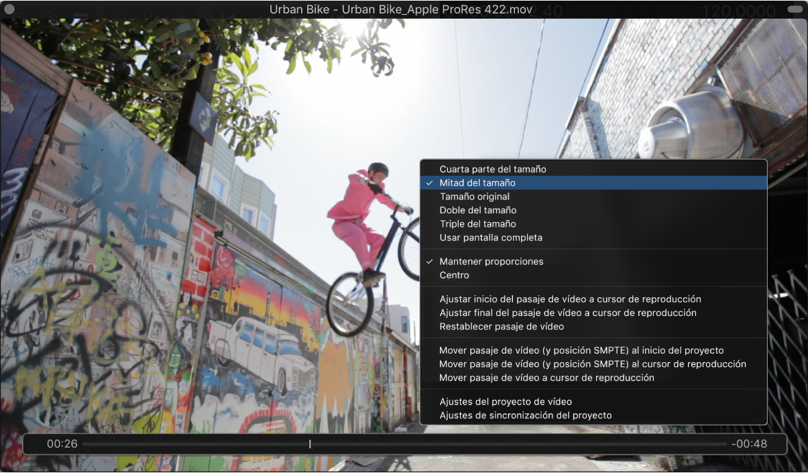Click 'Usar pantalla completa' for fullscreen

click(x=491, y=238)
